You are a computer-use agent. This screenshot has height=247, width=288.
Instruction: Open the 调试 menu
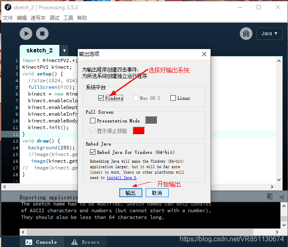54,18
